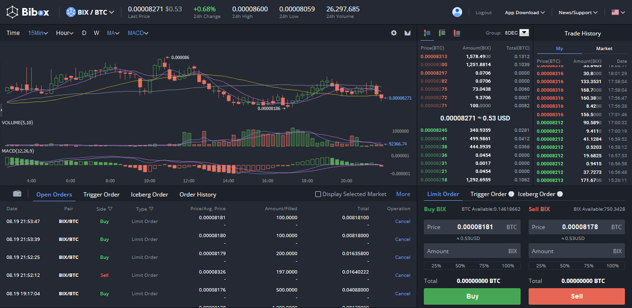The height and width of the screenshot is (308, 632).
Task: Click Sell BIX amount input field
Action: (x=577, y=251)
